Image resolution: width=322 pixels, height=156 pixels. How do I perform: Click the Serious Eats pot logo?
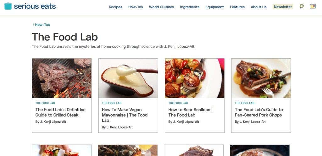coord(8,6)
